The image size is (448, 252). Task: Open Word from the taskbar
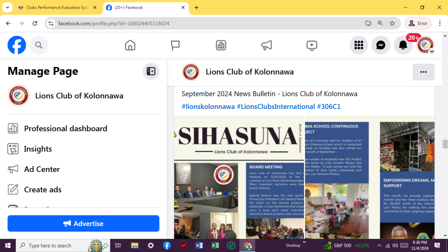[x=199, y=245]
